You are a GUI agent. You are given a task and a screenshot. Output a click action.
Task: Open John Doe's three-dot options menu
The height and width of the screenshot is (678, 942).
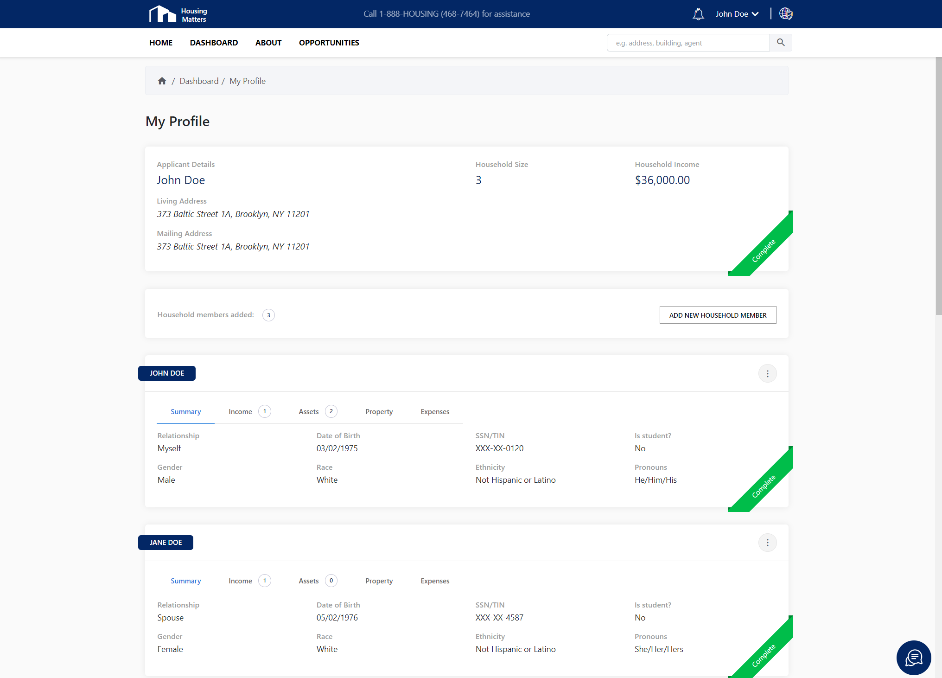[767, 373]
